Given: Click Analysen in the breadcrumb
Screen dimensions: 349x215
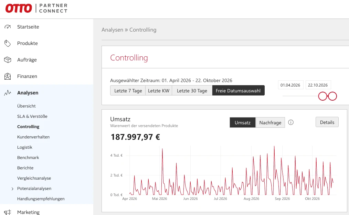Looking at the screenshot, I should [112, 30].
